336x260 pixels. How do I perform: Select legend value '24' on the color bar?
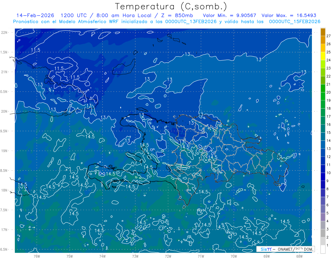[328, 60]
